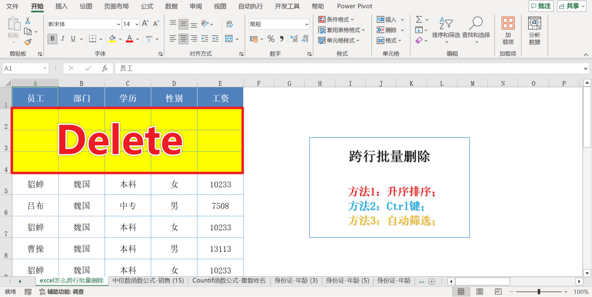This screenshot has width=592, height=297.
Task: Open the 文件 (File) menu
Action: [x=12, y=6]
